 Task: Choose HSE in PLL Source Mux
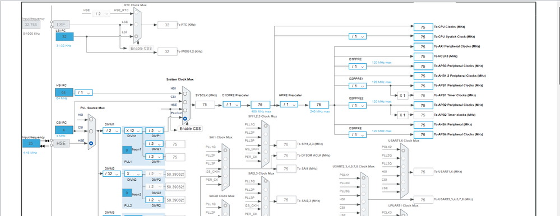[x=91, y=143]
